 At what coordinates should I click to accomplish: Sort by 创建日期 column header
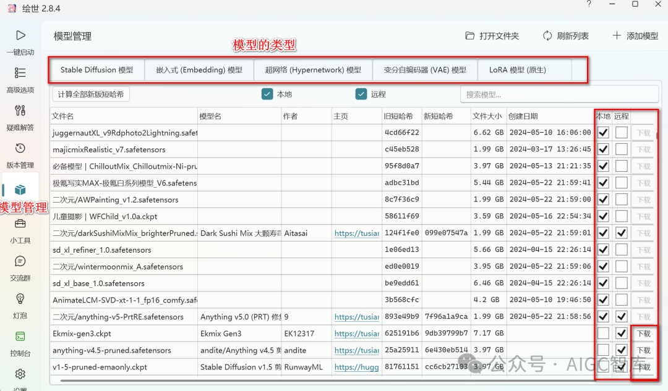550,116
